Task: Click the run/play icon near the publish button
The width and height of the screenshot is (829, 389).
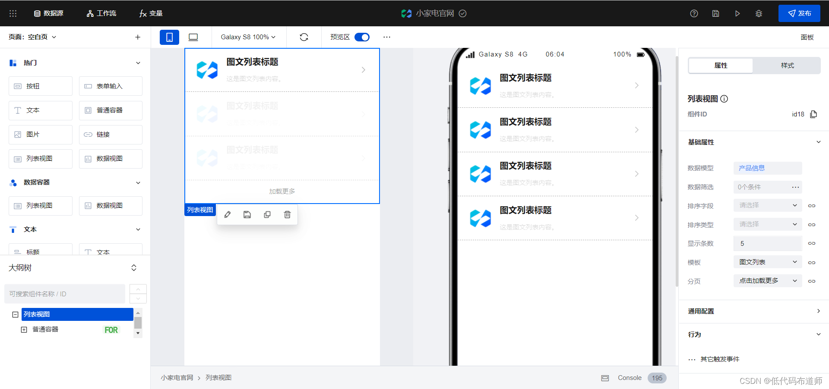Action: [x=737, y=13]
